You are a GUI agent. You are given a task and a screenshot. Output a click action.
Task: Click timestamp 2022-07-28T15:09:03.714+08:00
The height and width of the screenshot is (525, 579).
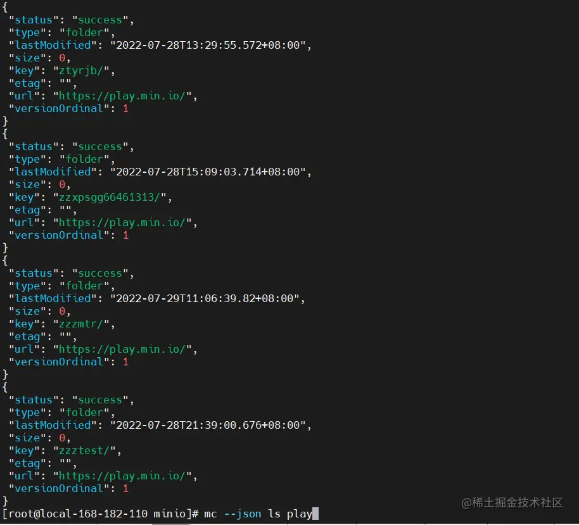[x=208, y=172]
